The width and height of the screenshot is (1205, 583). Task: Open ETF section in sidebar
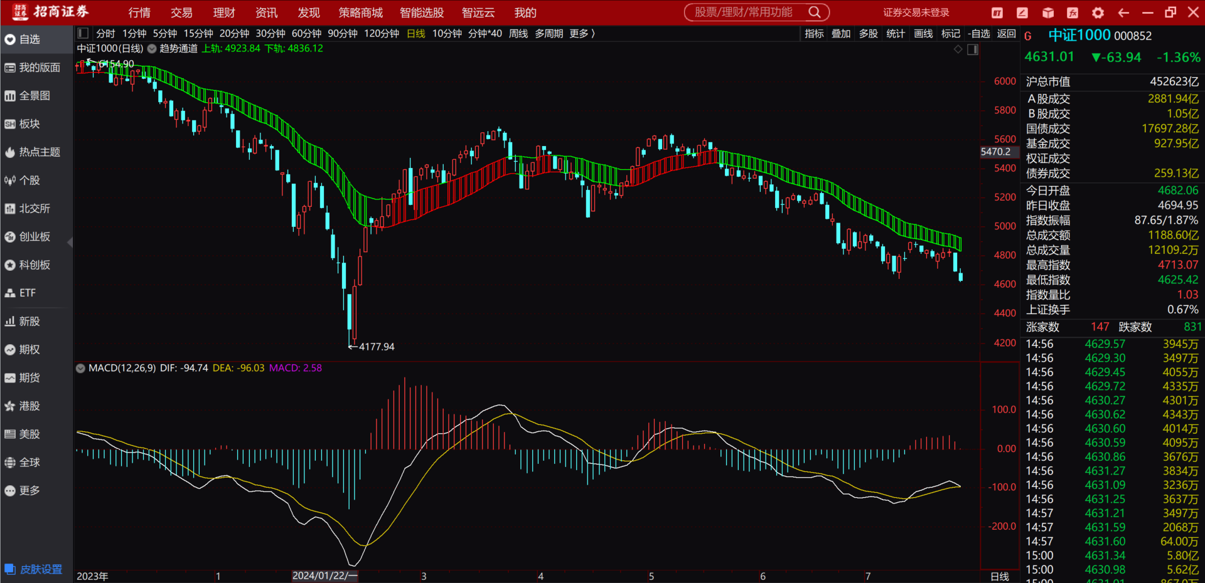click(x=36, y=293)
